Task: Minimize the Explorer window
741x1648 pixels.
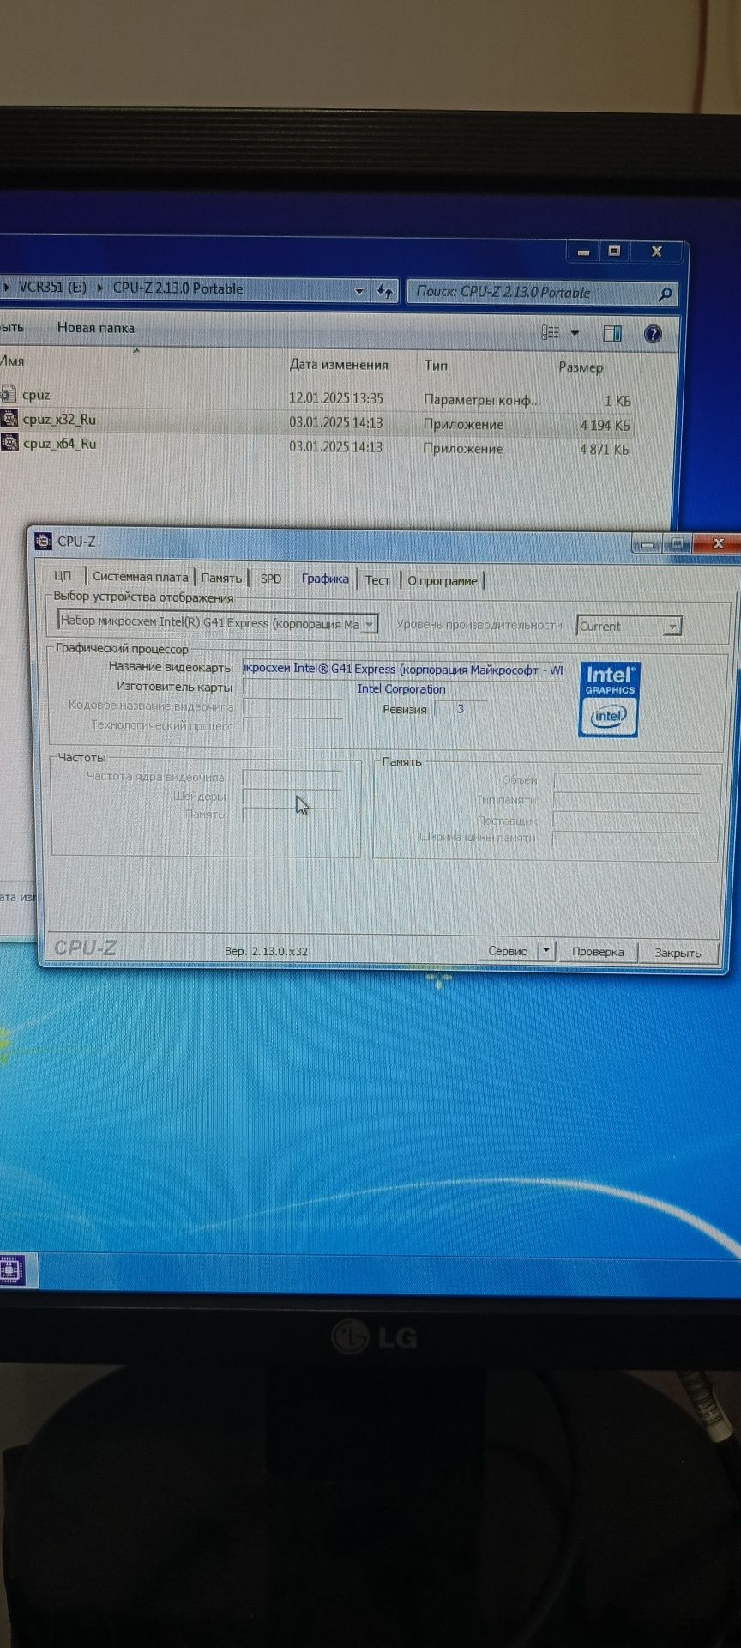Action: 584,251
